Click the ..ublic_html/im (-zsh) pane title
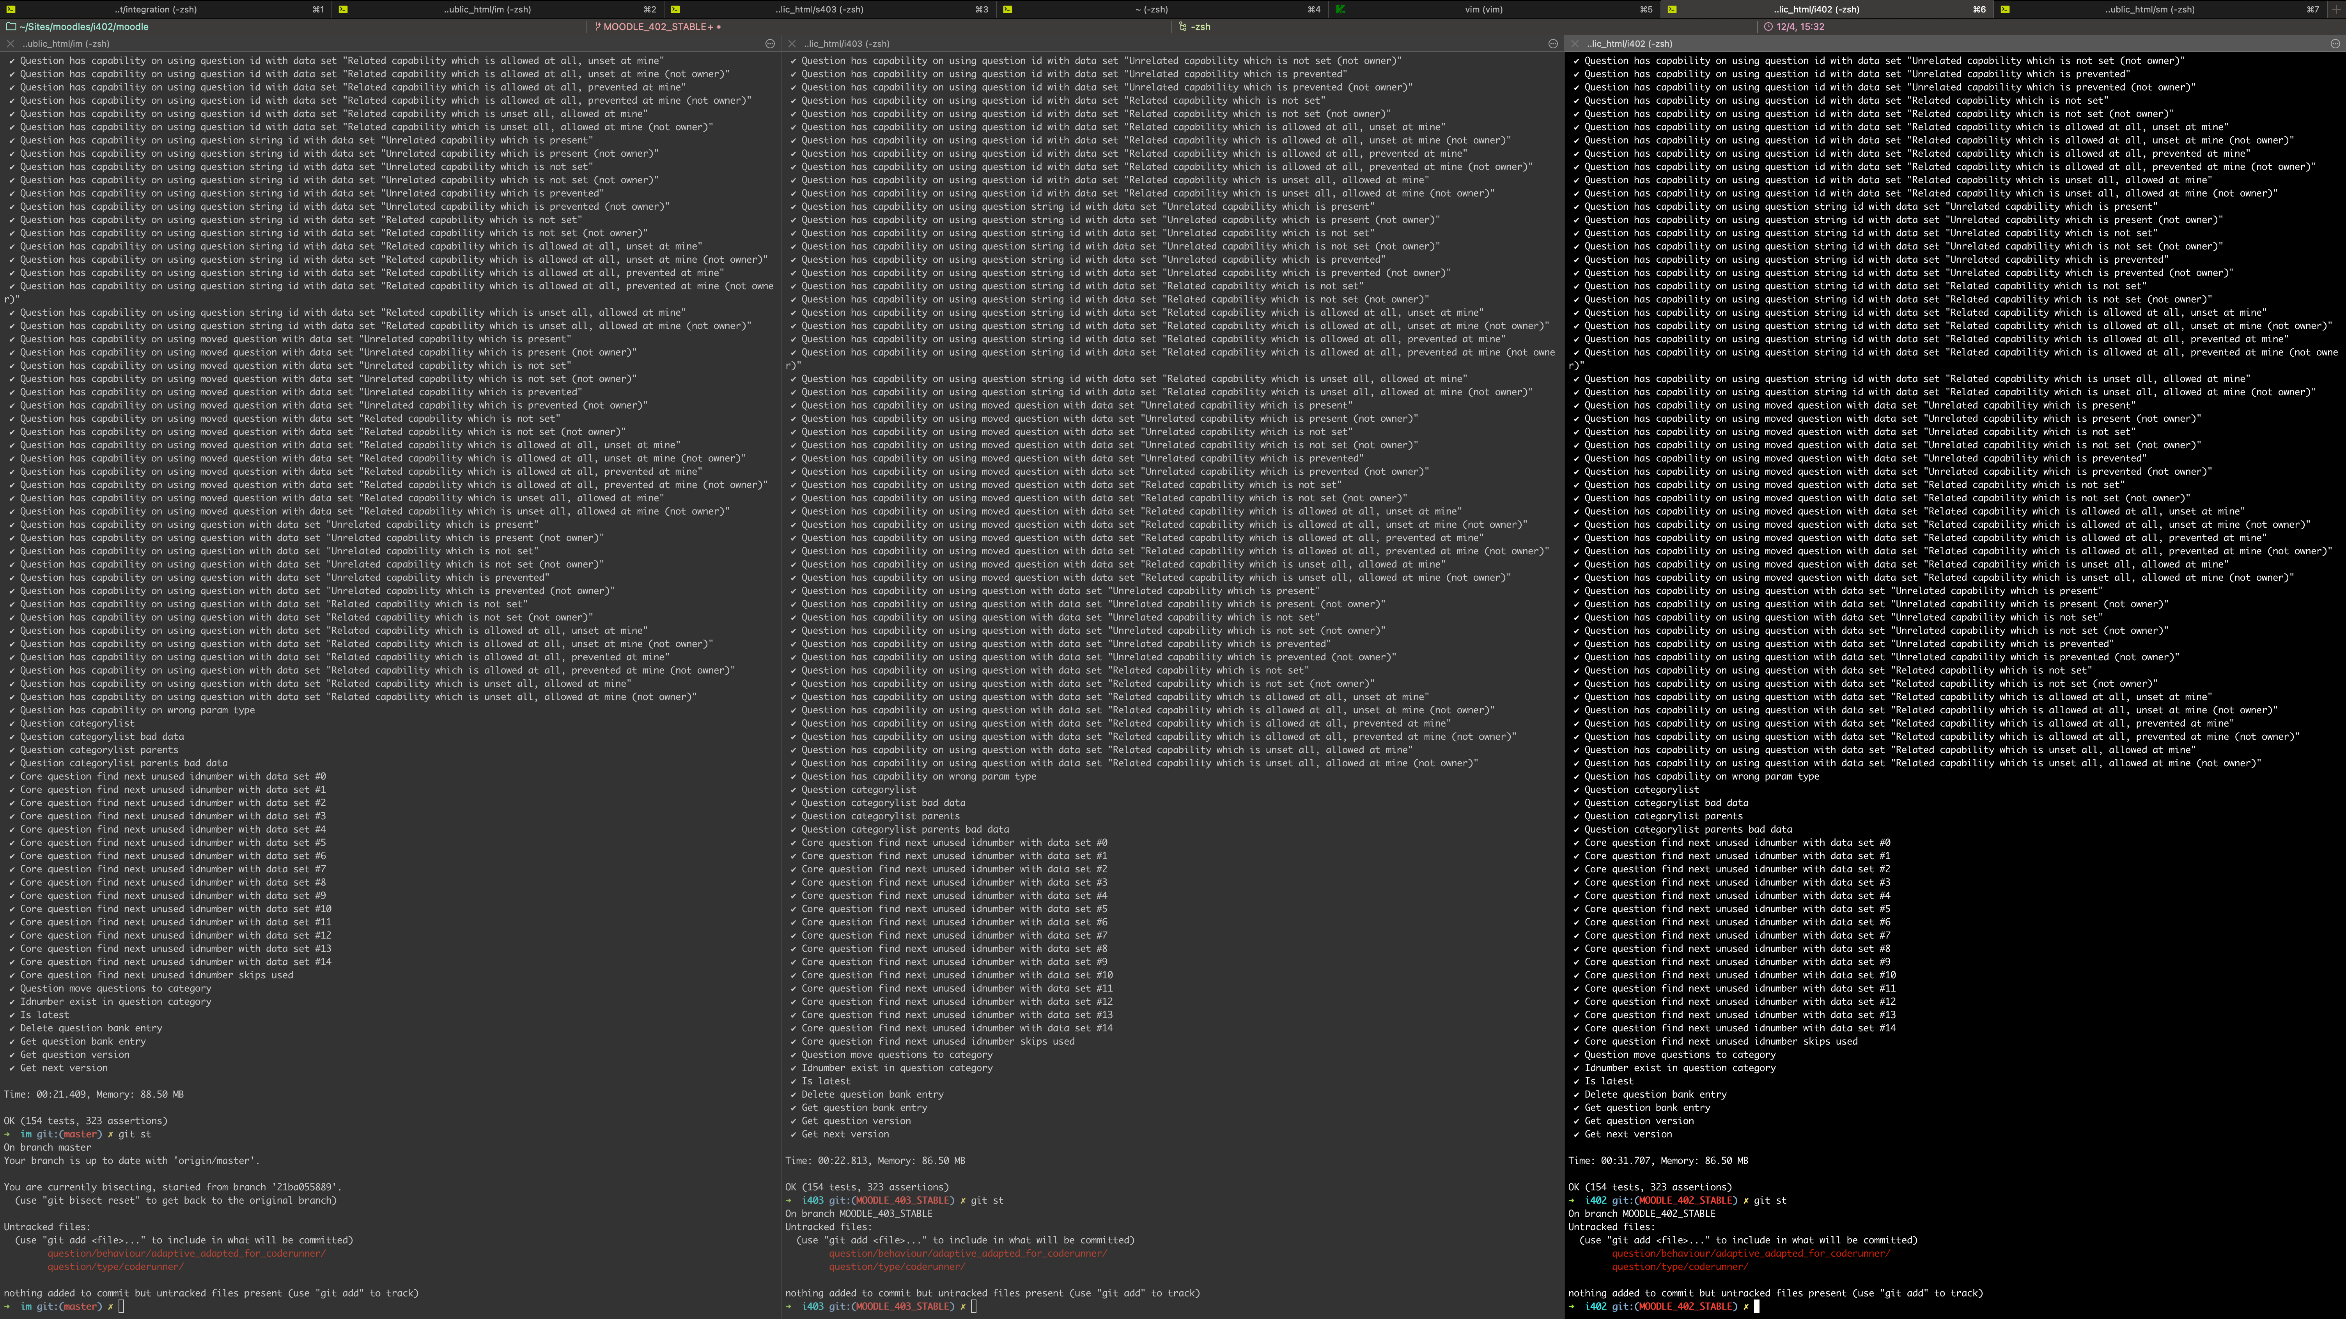Screen dimensions: 2346x1319 pyautogui.click(x=66, y=44)
